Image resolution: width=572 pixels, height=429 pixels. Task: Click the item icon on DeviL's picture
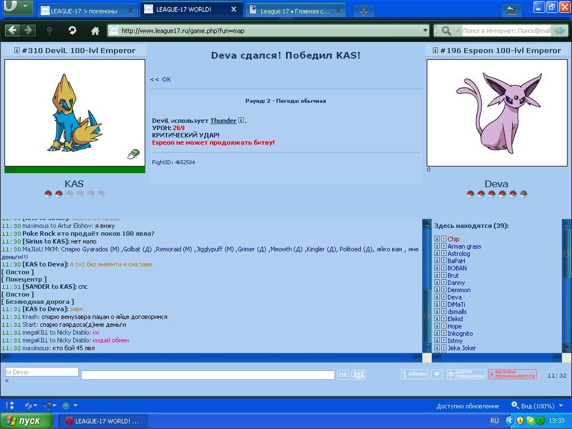point(133,154)
